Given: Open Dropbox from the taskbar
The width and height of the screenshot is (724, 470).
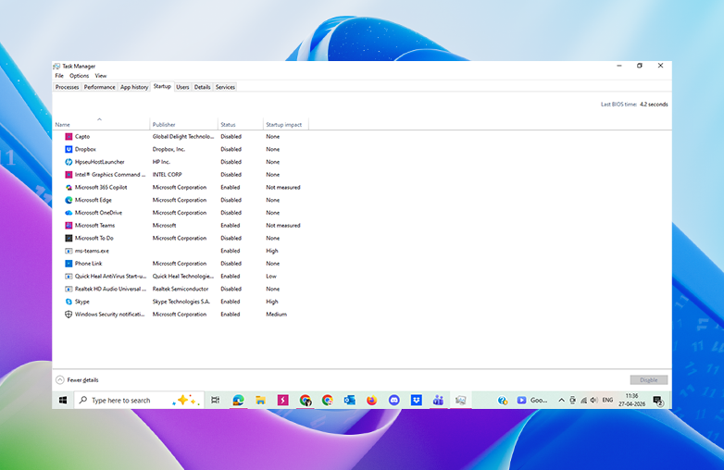Looking at the screenshot, I should point(416,400).
